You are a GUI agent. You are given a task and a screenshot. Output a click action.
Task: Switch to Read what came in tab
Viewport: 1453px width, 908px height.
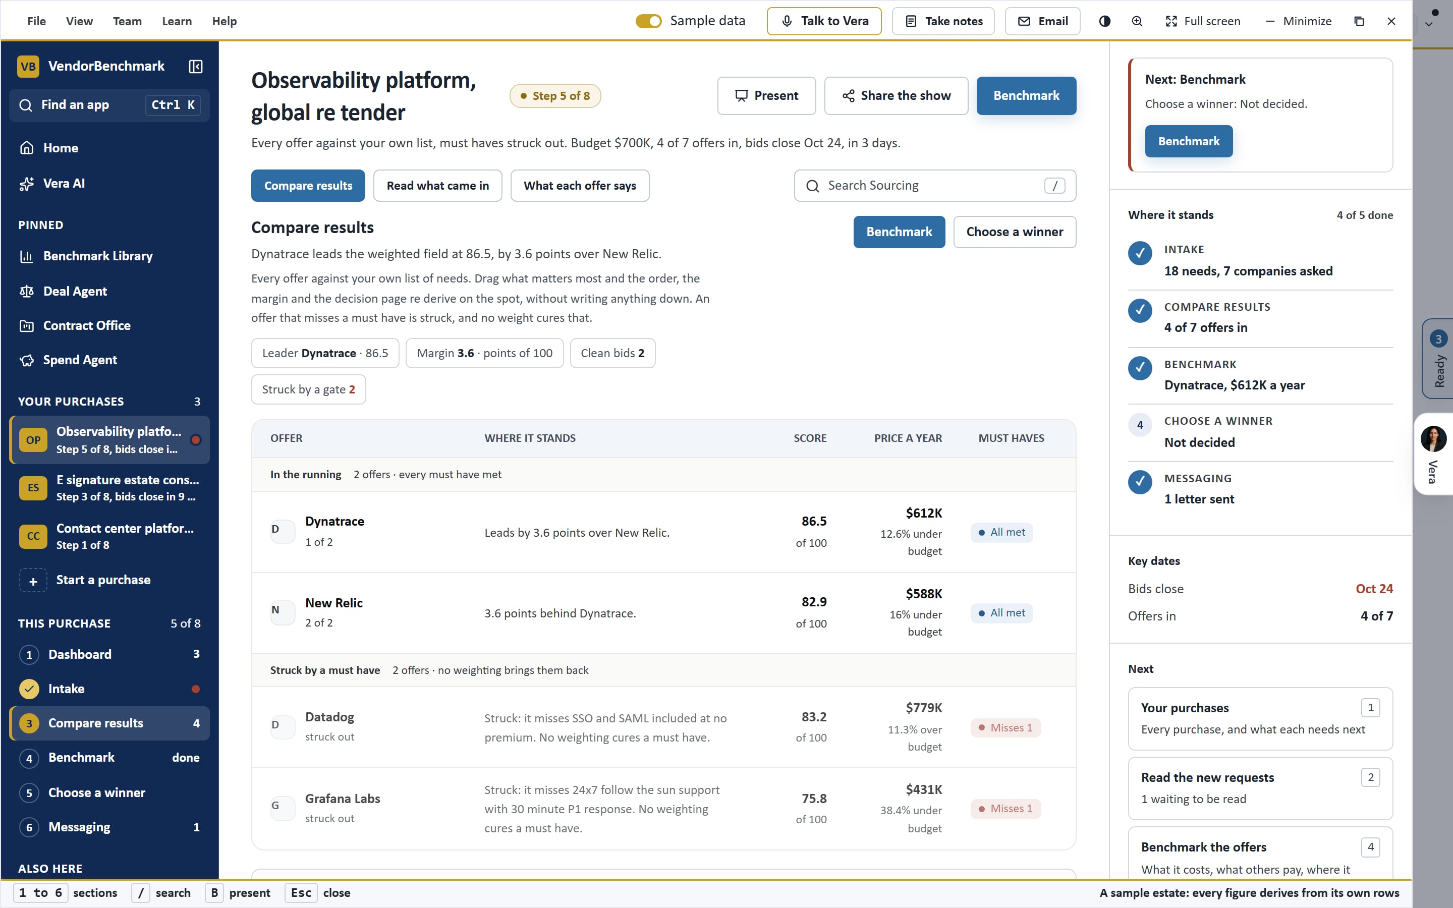pyautogui.click(x=438, y=186)
